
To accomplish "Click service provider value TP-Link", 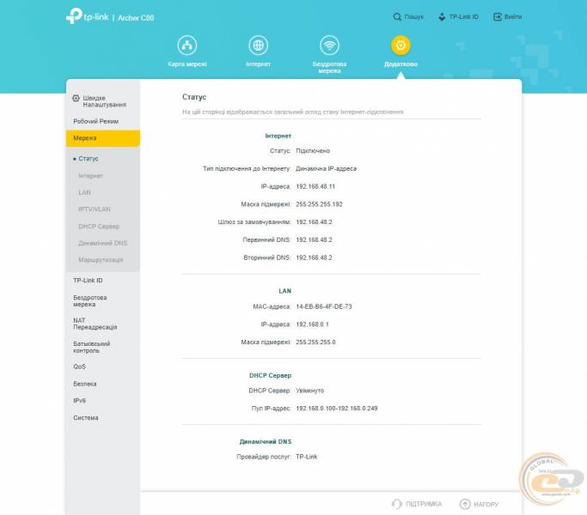I will pyautogui.click(x=307, y=457).
